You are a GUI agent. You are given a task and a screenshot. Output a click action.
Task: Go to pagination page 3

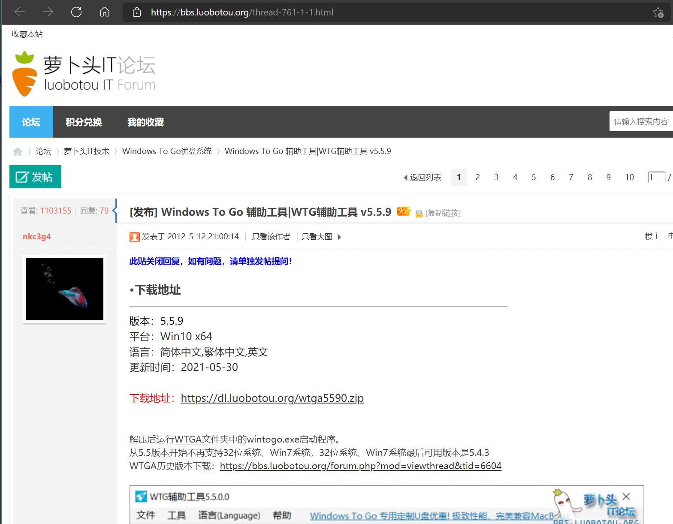(496, 178)
